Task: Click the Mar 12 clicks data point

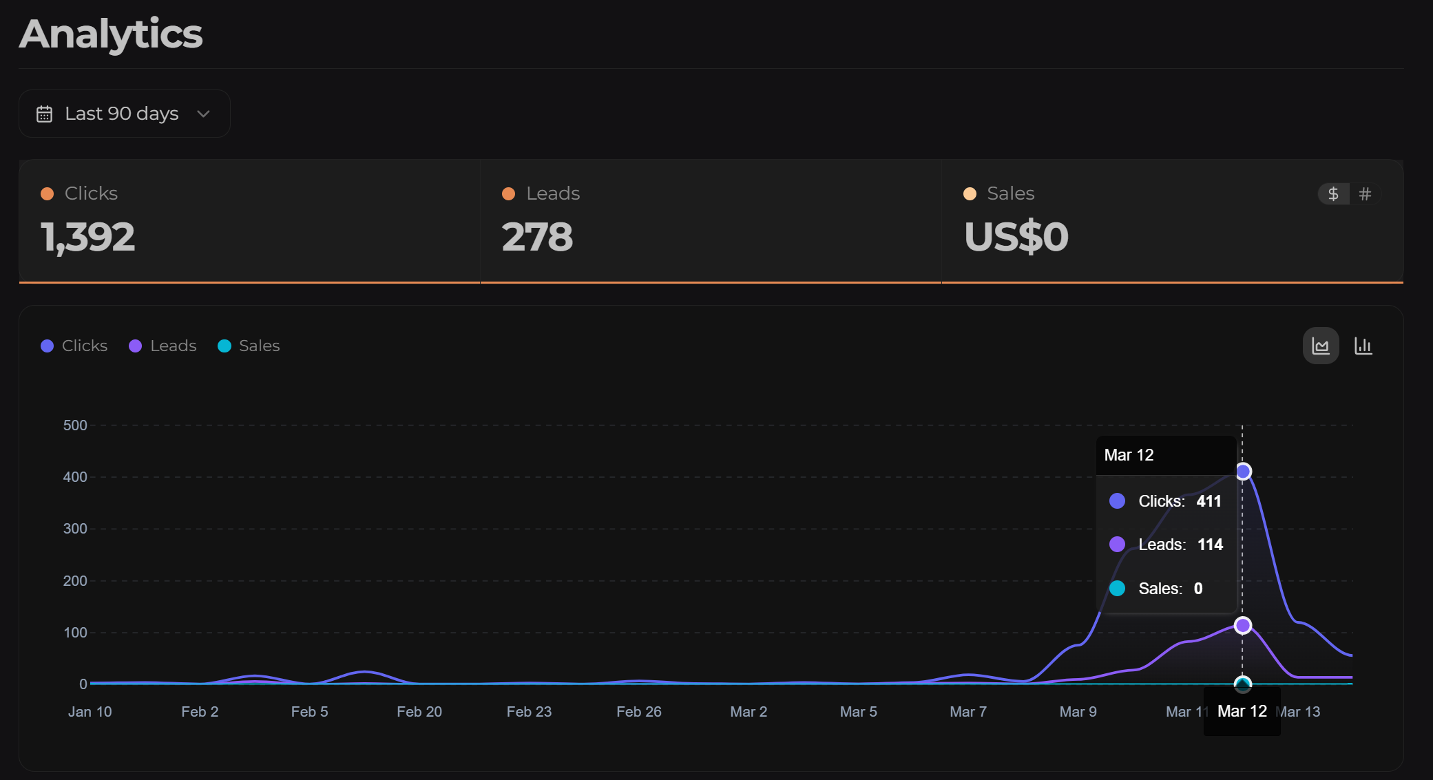Action: pyautogui.click(x=1243, y=472)
